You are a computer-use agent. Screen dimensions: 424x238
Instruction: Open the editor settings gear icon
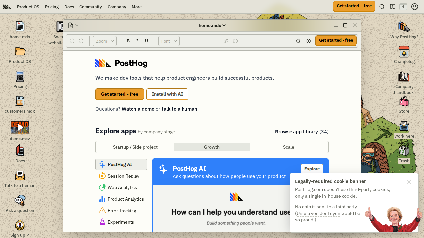pyautogui.click(x=309, y=41)
